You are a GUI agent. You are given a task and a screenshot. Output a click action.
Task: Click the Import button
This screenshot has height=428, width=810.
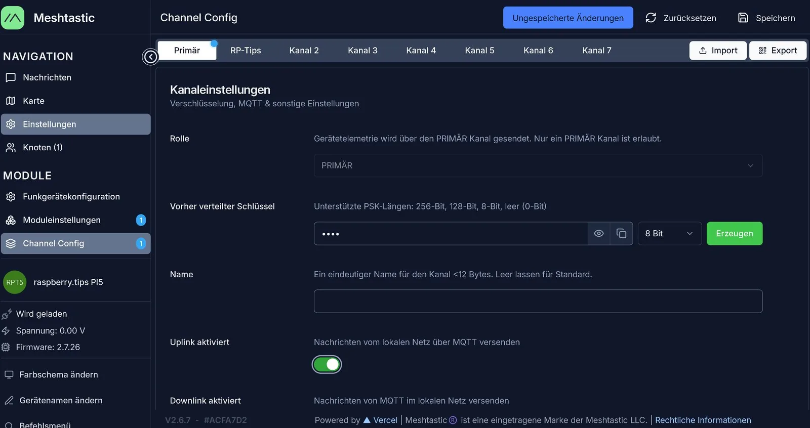point(718,51)
